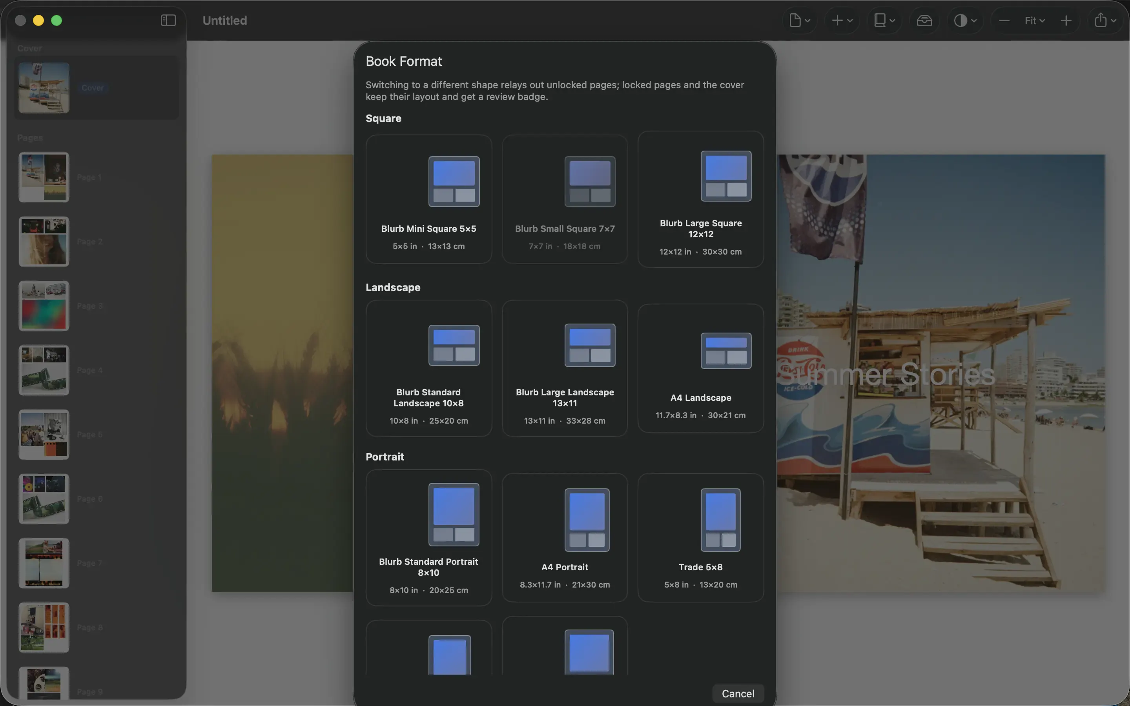Toggle the sidebar visibility icon
Image resolution: width=1130 pixels, height=706 pixels.
(168, 20)
